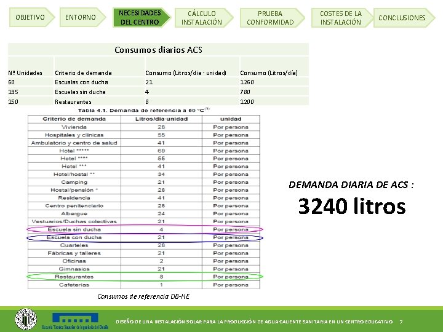Select the large '3240 litros' figure
Screen dimensions: 443x332
point(352,206)
